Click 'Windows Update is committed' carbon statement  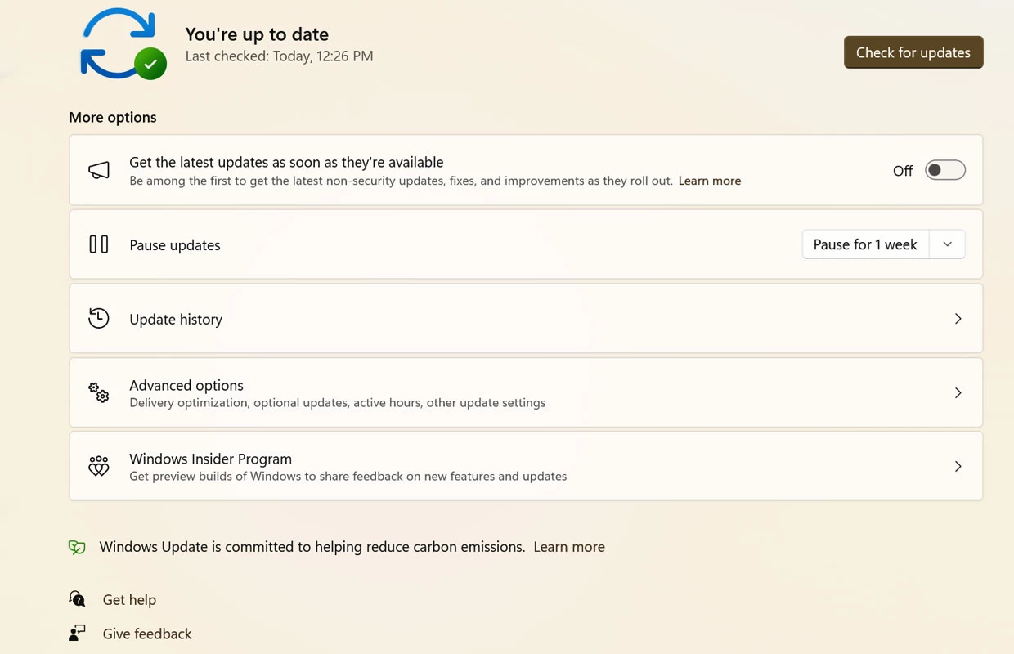[x=312, y=547]
